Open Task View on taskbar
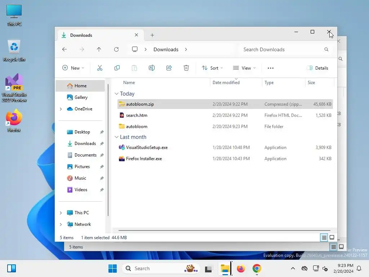 coord(208,268)
